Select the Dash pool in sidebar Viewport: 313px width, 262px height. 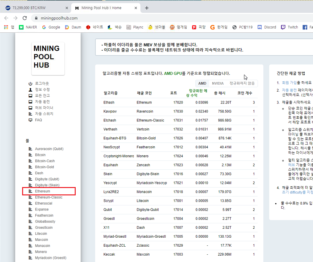point(39,173)
